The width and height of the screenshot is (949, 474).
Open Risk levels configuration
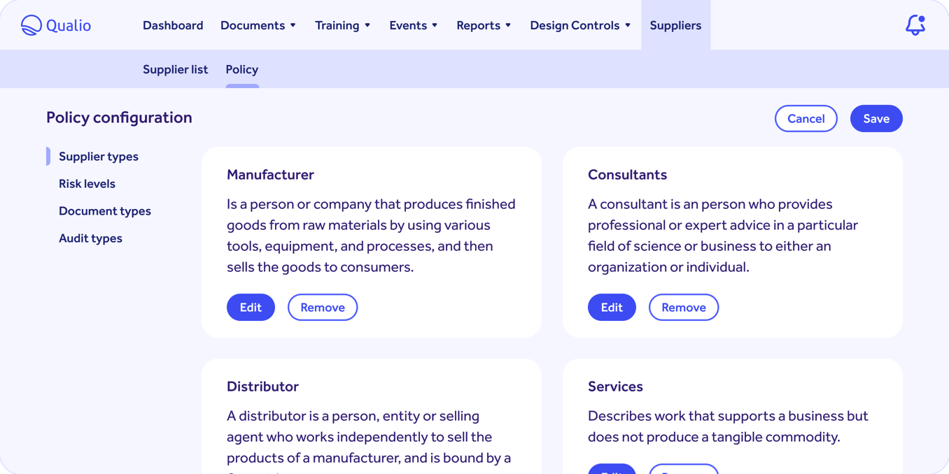pyautogui.click(x=87, y=183)
